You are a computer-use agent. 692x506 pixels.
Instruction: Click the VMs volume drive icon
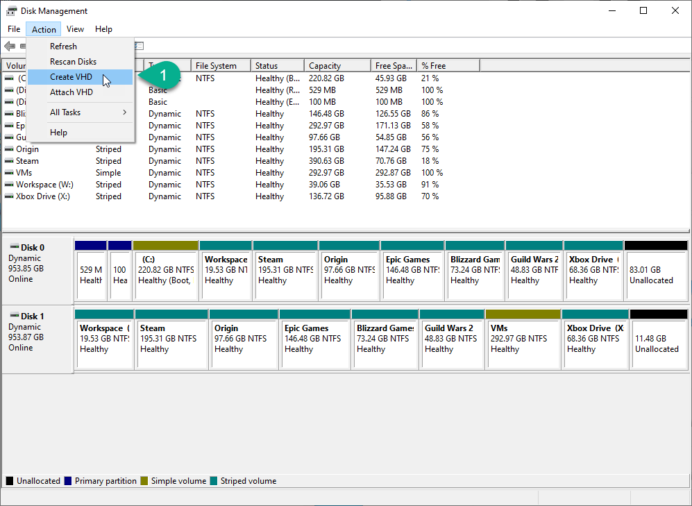point(9,173)
